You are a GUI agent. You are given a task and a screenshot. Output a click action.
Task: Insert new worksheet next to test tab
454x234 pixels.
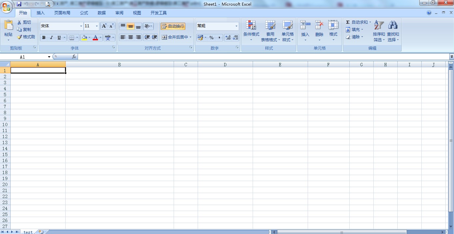(x=41, y=232)
